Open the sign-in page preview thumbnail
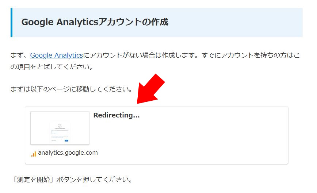This screenshot has height=193, width=317. click(x=60, y=128)
